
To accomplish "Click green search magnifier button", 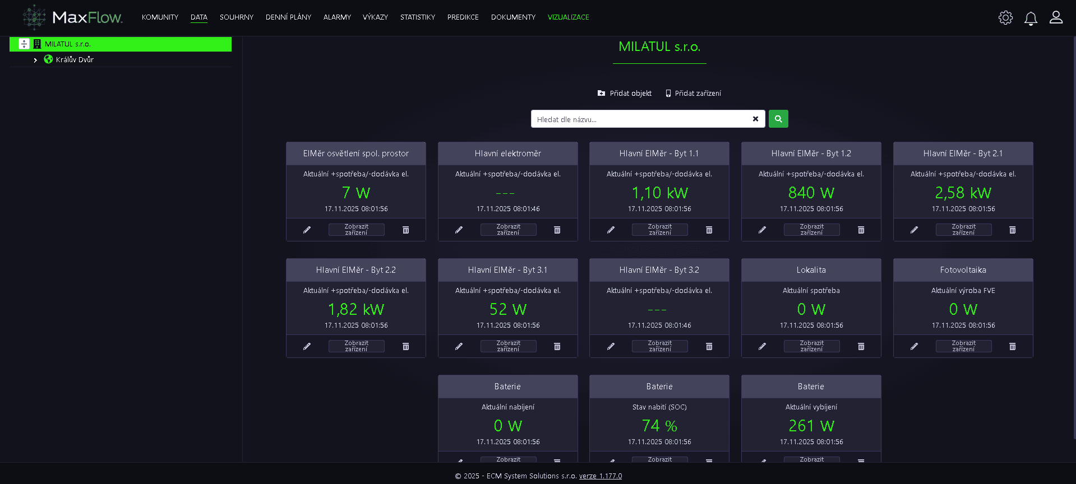I will point(778,119).
